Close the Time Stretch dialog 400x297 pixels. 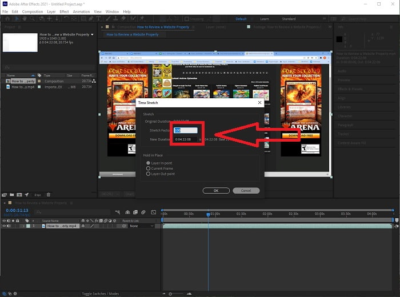point(260,102)
